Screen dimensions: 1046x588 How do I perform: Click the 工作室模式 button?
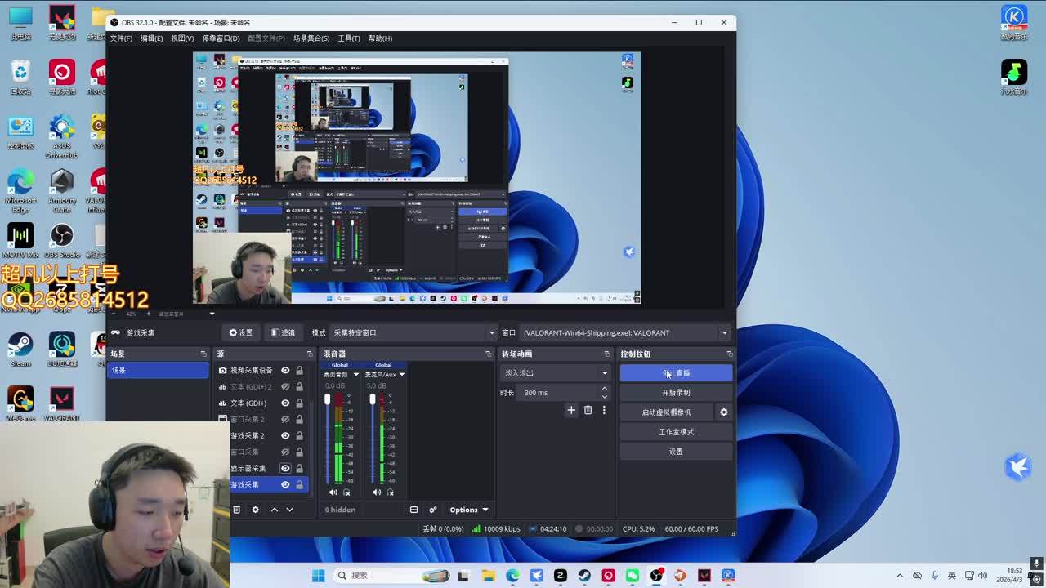[x=676, y=432]
